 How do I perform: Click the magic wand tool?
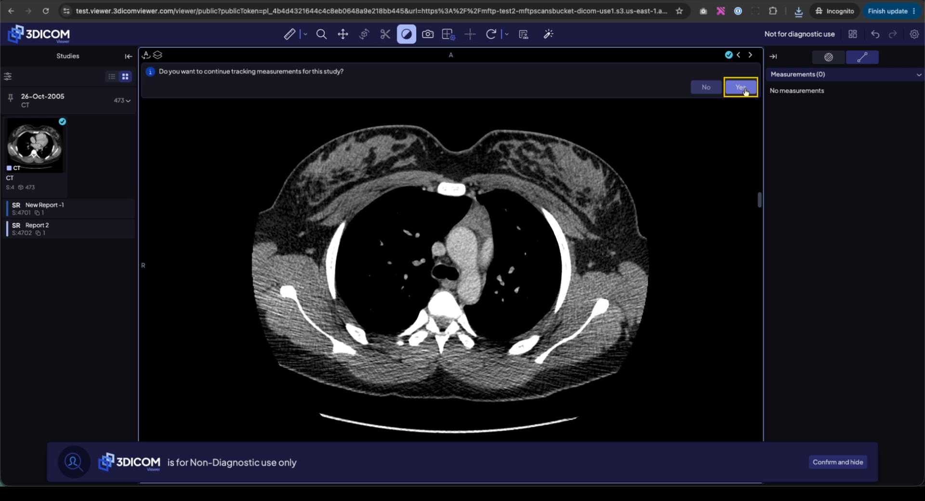click(548, 34)
